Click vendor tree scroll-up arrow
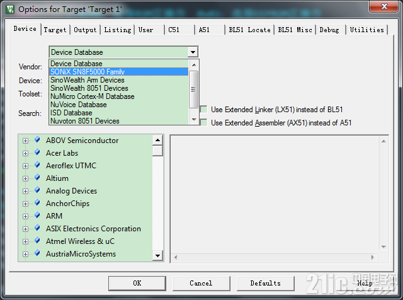 click(157, 140)
